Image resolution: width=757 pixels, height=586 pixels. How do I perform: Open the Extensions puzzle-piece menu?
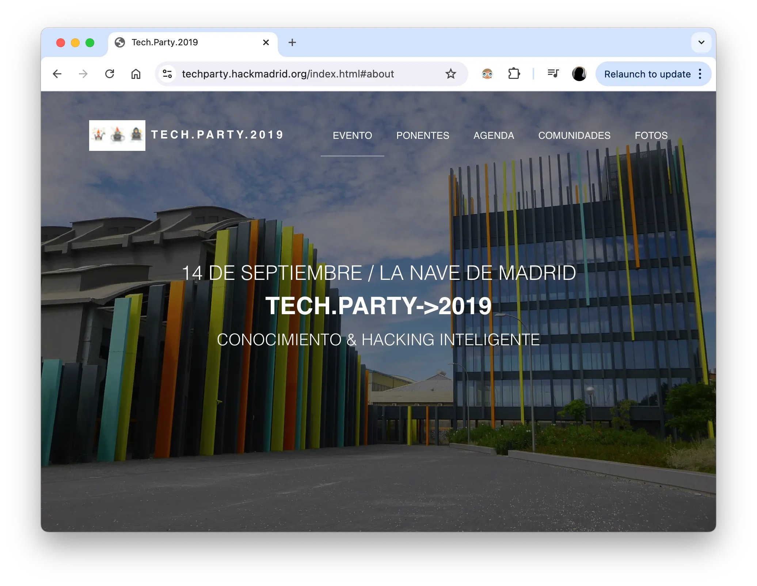tap(514, 74)
